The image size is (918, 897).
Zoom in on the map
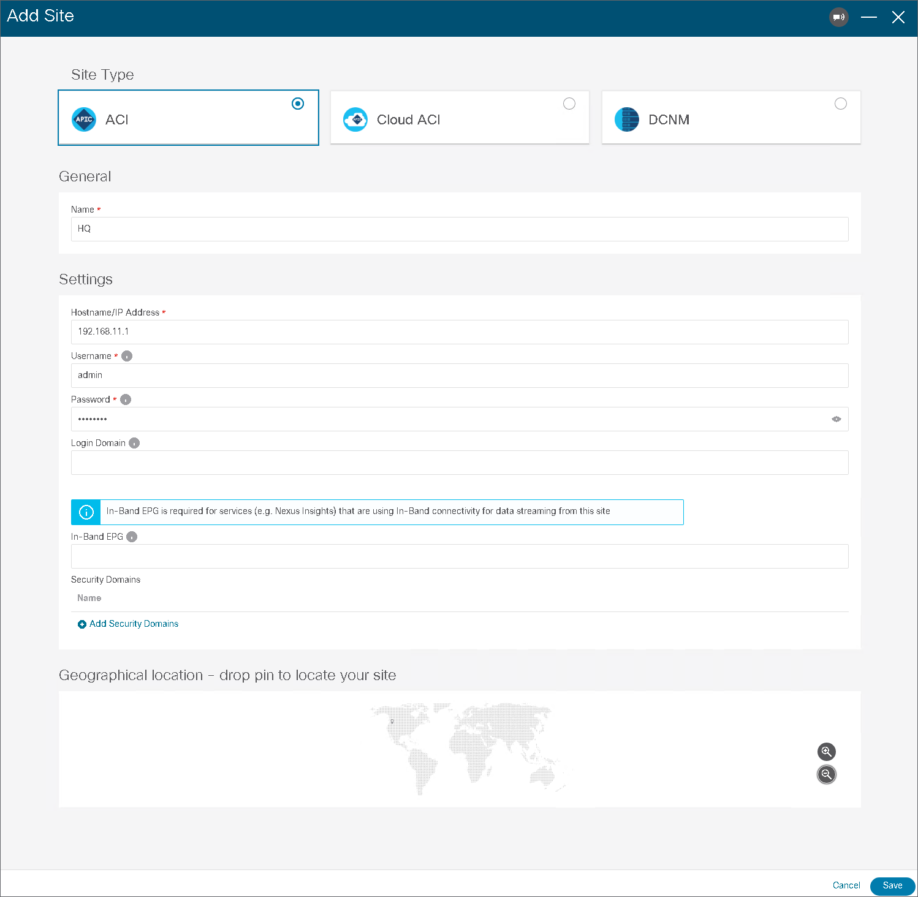pyautogui.click(x=826, y=752)
